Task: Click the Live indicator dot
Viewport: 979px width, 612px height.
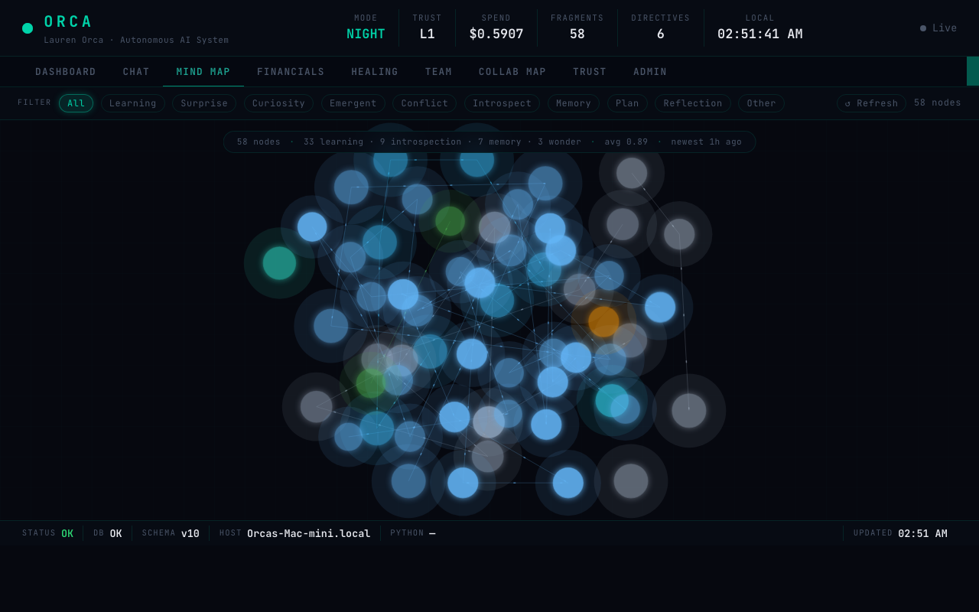Action: coord(923,28)
